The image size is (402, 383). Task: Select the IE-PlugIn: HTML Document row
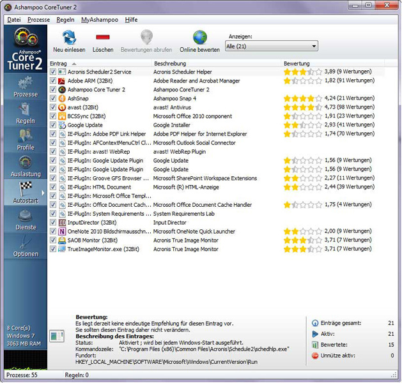(217, 187)
